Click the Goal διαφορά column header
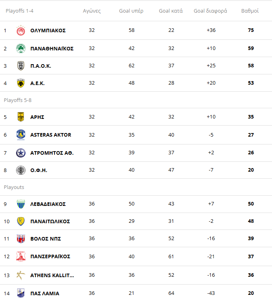272x298 pixels. [x=210, y=11]
